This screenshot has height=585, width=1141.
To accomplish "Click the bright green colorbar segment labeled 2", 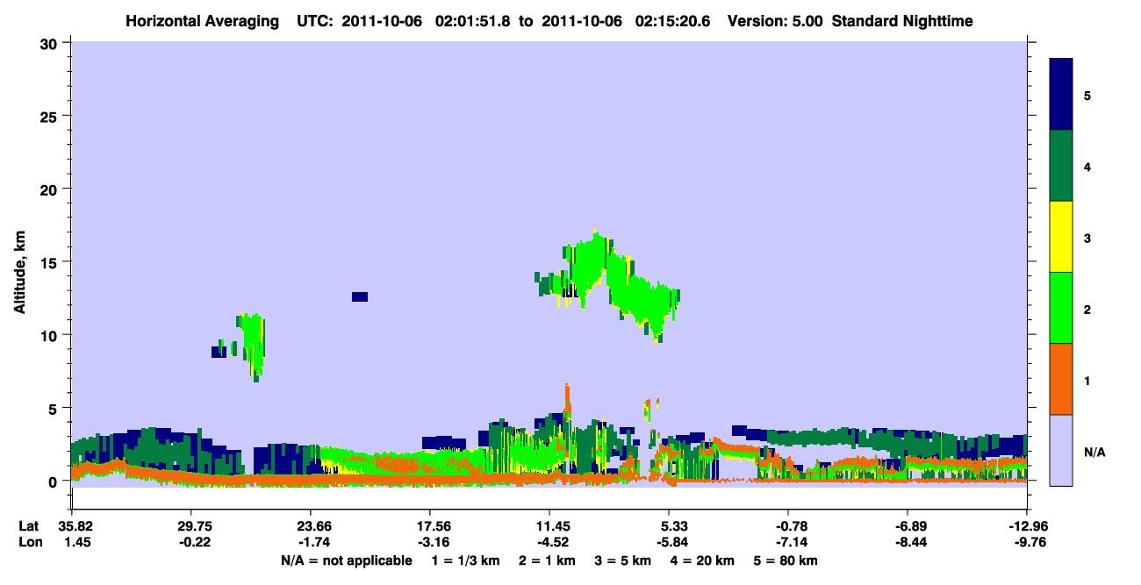I will 1061,308.
